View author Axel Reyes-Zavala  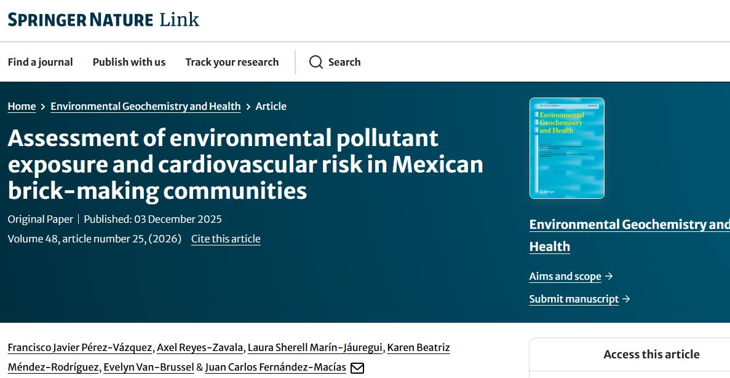200,348
